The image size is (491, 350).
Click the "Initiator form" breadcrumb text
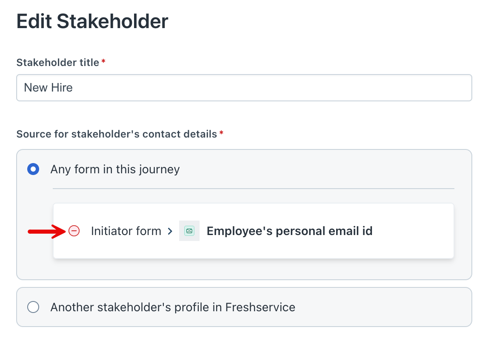pos(126,231)
